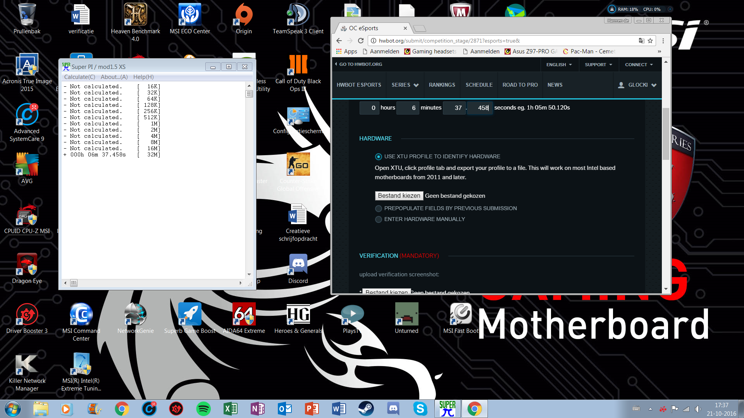The image size is (744, 418).
Task: Select the OC eSports browser tab
Action: coord(373,28)
